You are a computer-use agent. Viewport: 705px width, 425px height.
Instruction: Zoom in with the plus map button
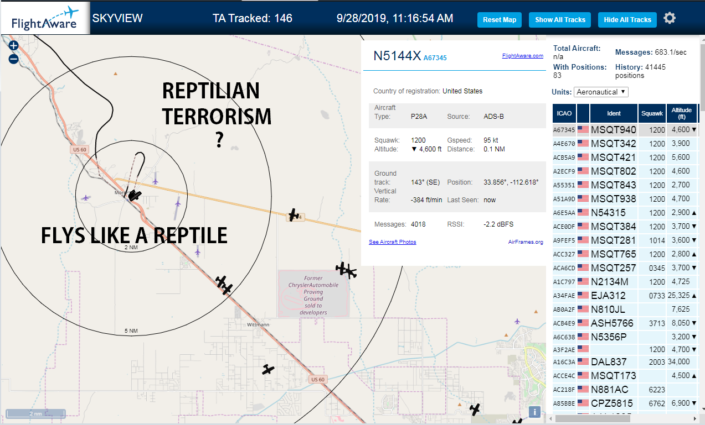14,46
